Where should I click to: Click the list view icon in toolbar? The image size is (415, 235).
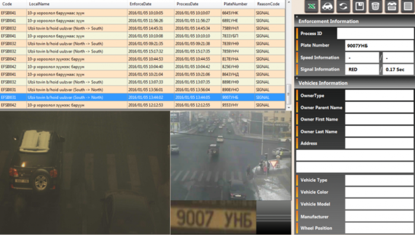click(408, 6)
